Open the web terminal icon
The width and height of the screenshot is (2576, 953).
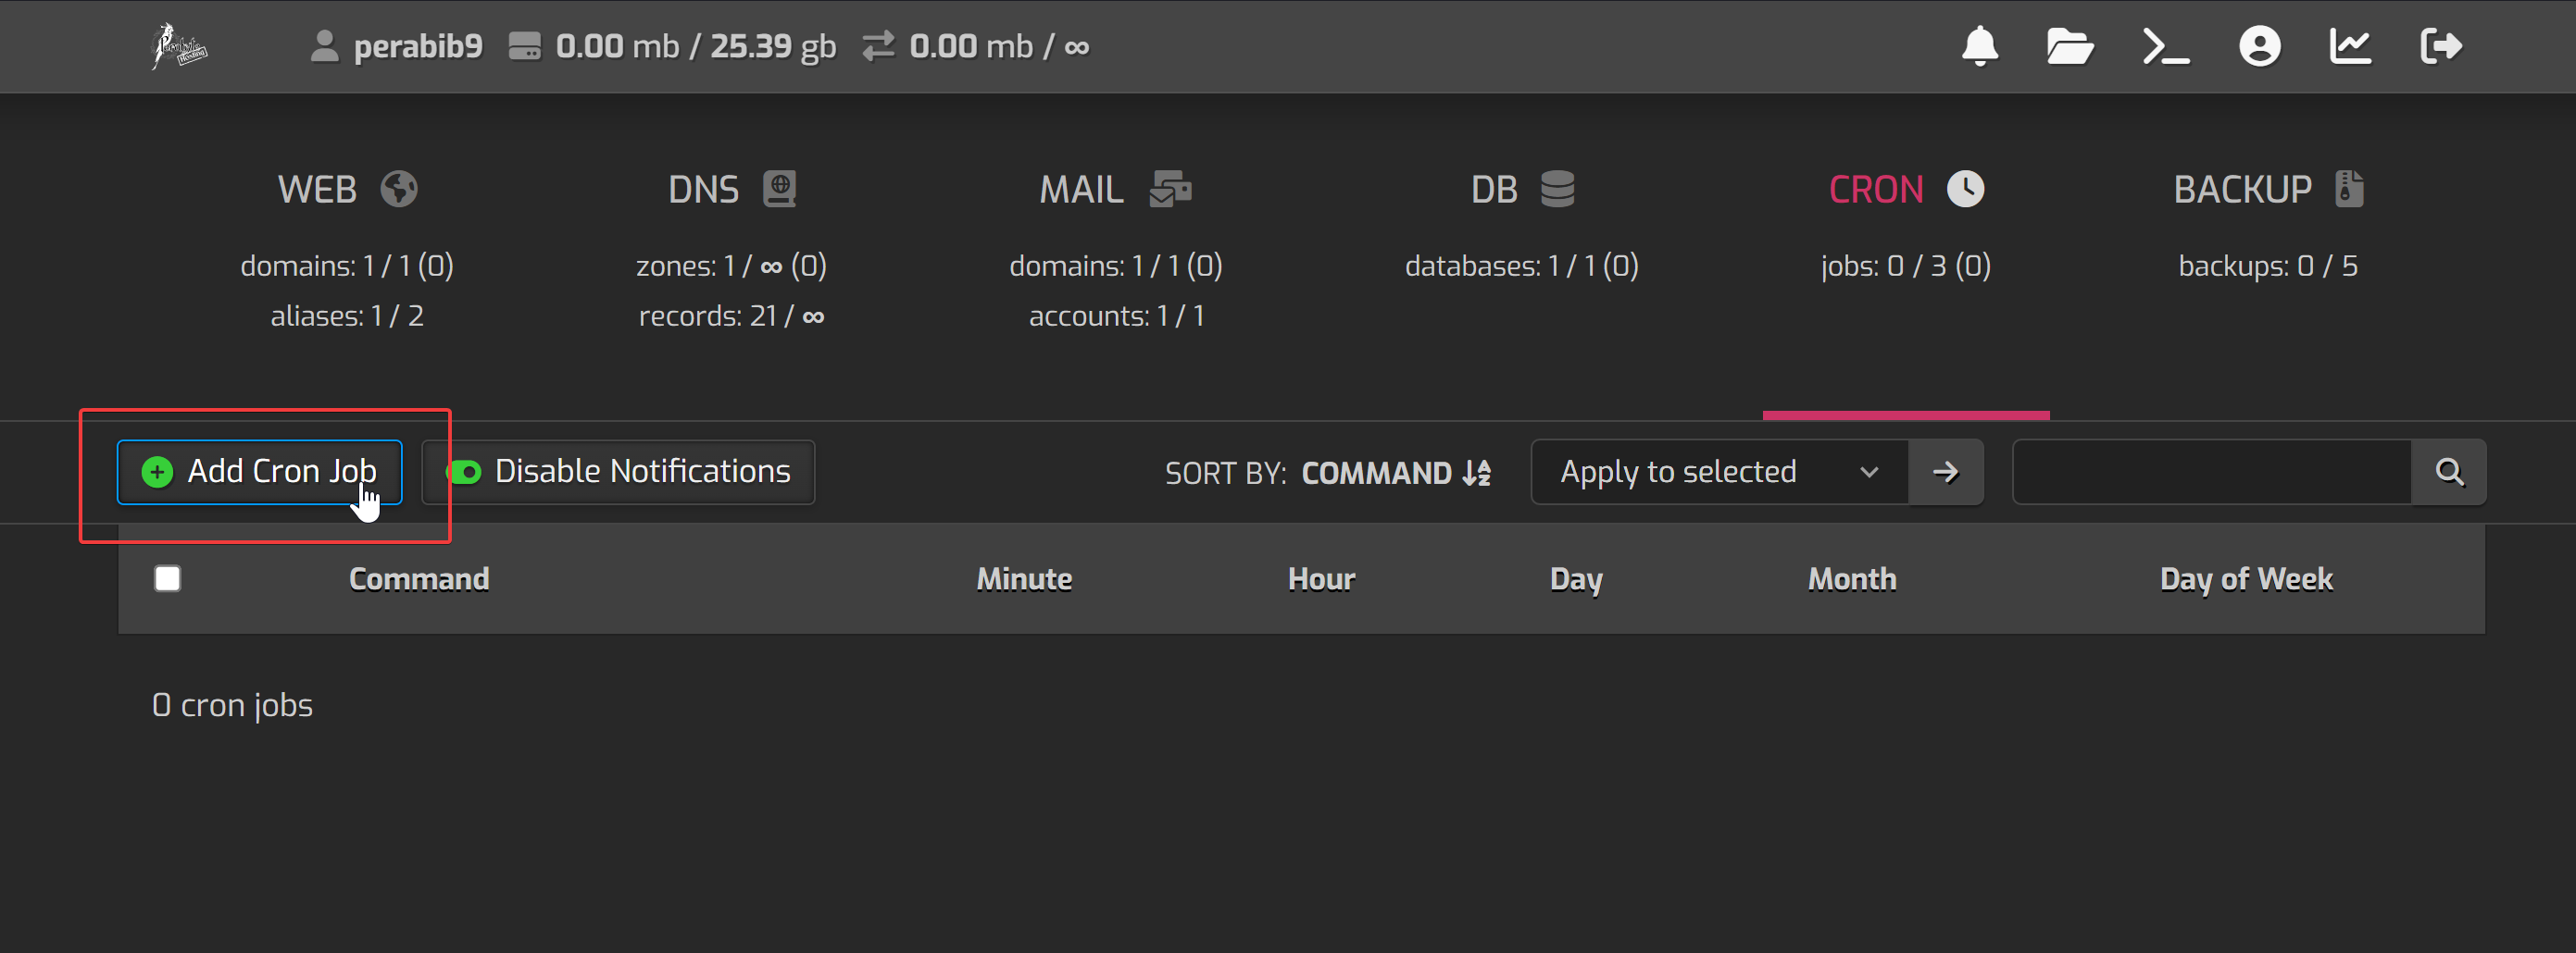[2165, 47]
